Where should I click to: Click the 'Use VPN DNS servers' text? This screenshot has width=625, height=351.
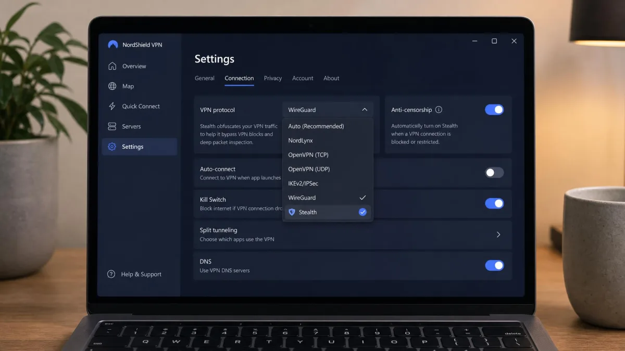point(224,270)
